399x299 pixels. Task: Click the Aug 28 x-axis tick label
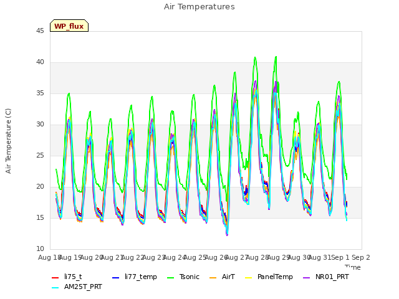click(257, 257)
